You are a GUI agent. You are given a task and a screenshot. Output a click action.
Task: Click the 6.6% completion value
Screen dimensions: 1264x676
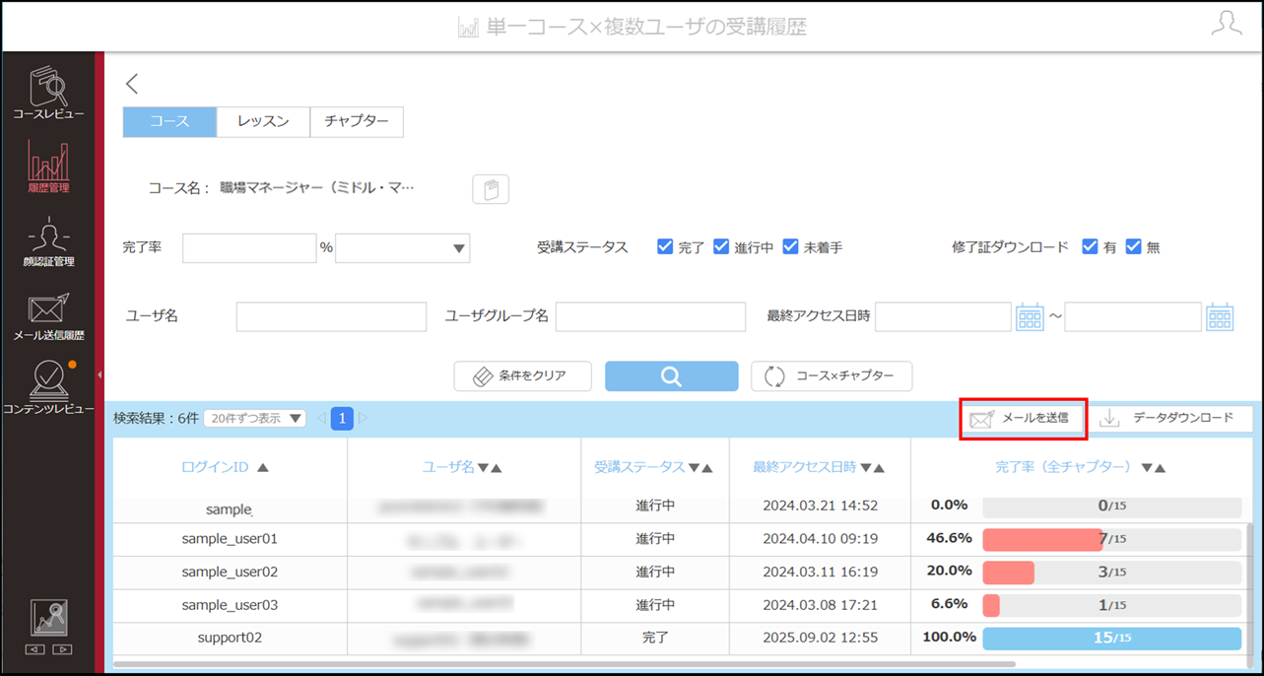pos(950,604)
